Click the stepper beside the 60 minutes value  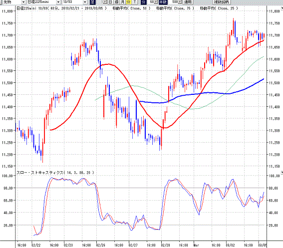tap(156, 2)
